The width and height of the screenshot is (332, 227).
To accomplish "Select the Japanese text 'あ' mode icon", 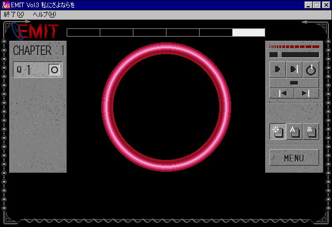I will click(x=311, y=132).
